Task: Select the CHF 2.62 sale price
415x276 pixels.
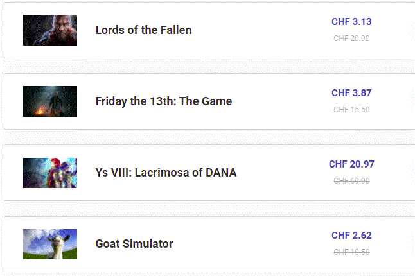Action: click(x=351, y=236)
